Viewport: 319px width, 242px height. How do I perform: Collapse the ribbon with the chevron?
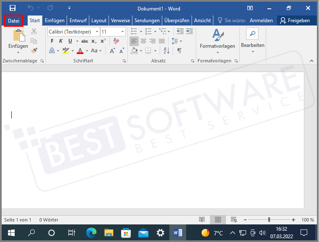point(311,61)
